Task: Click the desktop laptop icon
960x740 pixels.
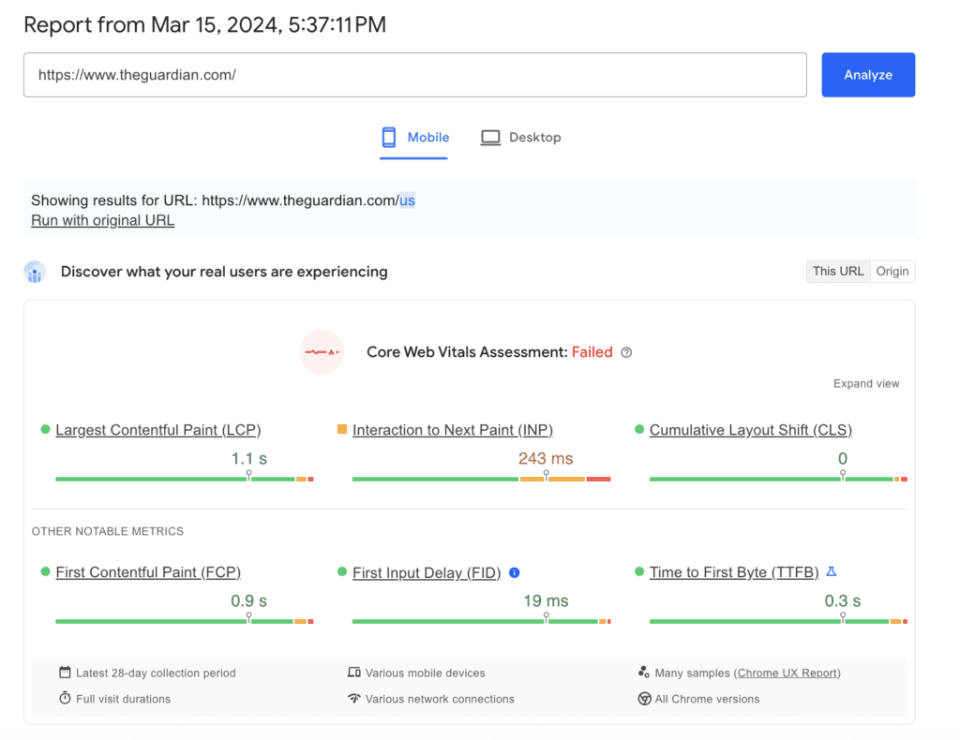Action: click(x=490, y=138)
